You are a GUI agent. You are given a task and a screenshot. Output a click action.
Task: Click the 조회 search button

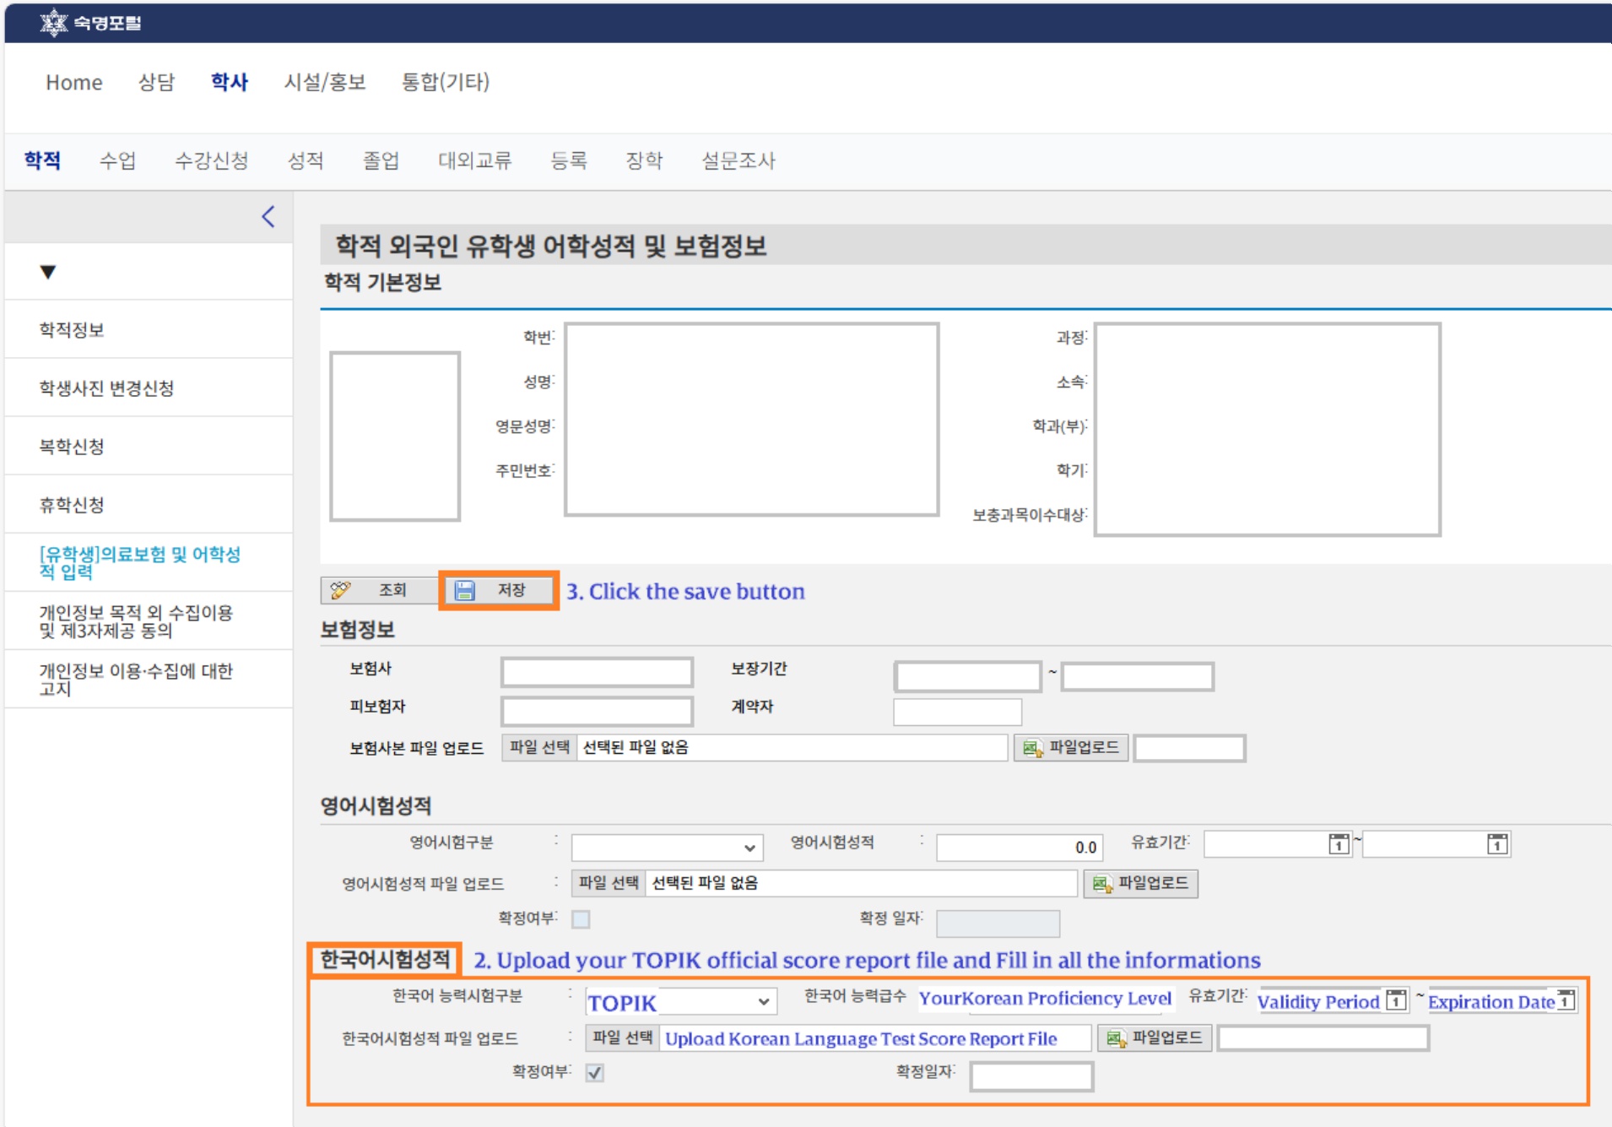coord(380,590)
